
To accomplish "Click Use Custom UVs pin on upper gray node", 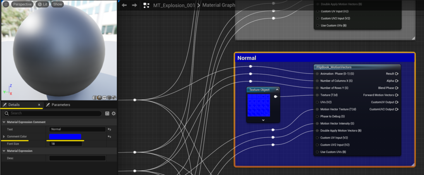I will pos(317,26).
